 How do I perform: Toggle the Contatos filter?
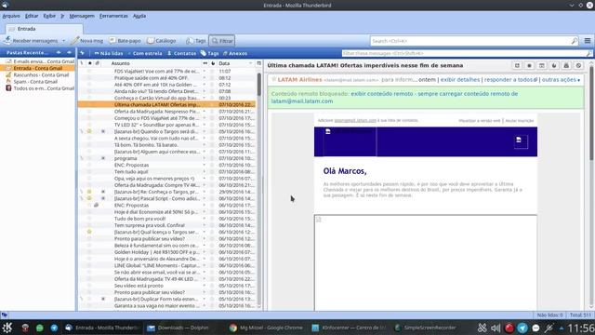(x=181, y=54)
